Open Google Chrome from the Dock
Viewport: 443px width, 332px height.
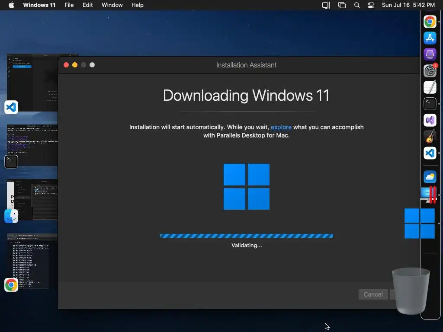[430, 22]
